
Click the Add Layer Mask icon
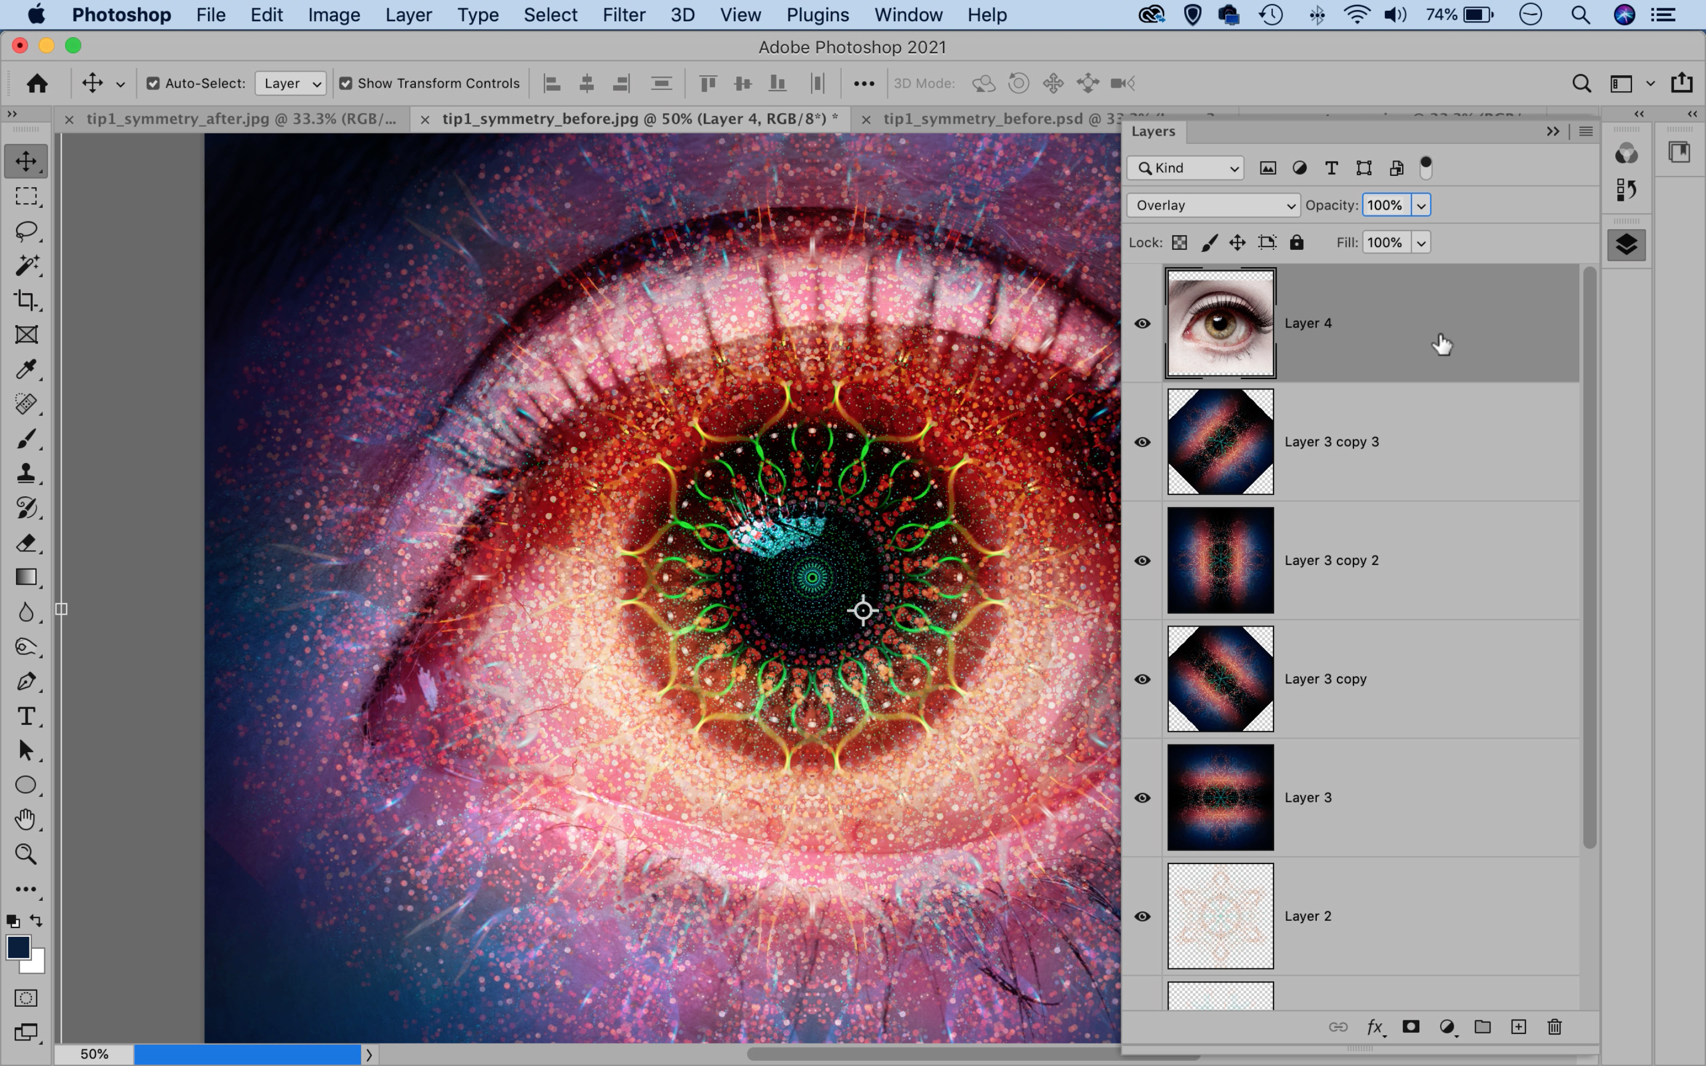point(1411,1027)
